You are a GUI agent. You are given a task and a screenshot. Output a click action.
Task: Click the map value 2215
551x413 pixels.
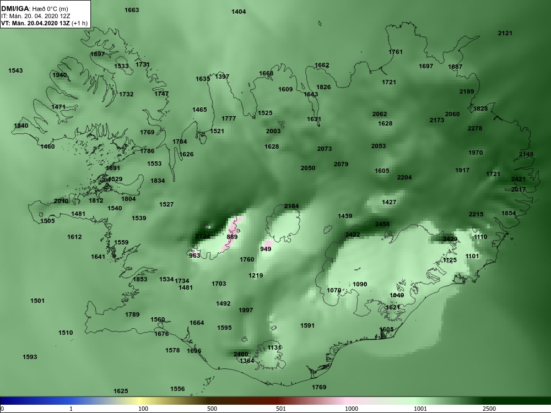[x=476, y=214]
